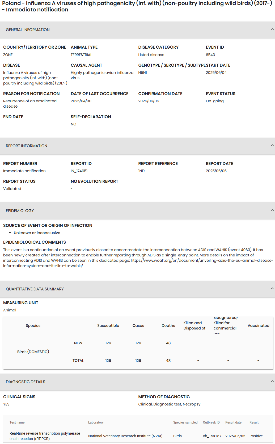Click the Deaths column header
This screenshot has height=444, width=275.
tap(168, 325)
